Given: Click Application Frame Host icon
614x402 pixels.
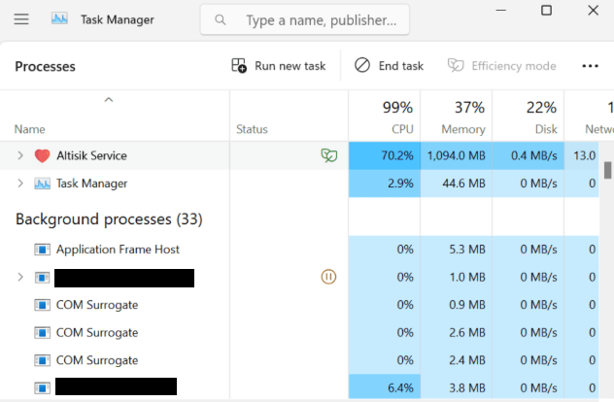Looking at the screenshot, I should click(x=42, y=250).
